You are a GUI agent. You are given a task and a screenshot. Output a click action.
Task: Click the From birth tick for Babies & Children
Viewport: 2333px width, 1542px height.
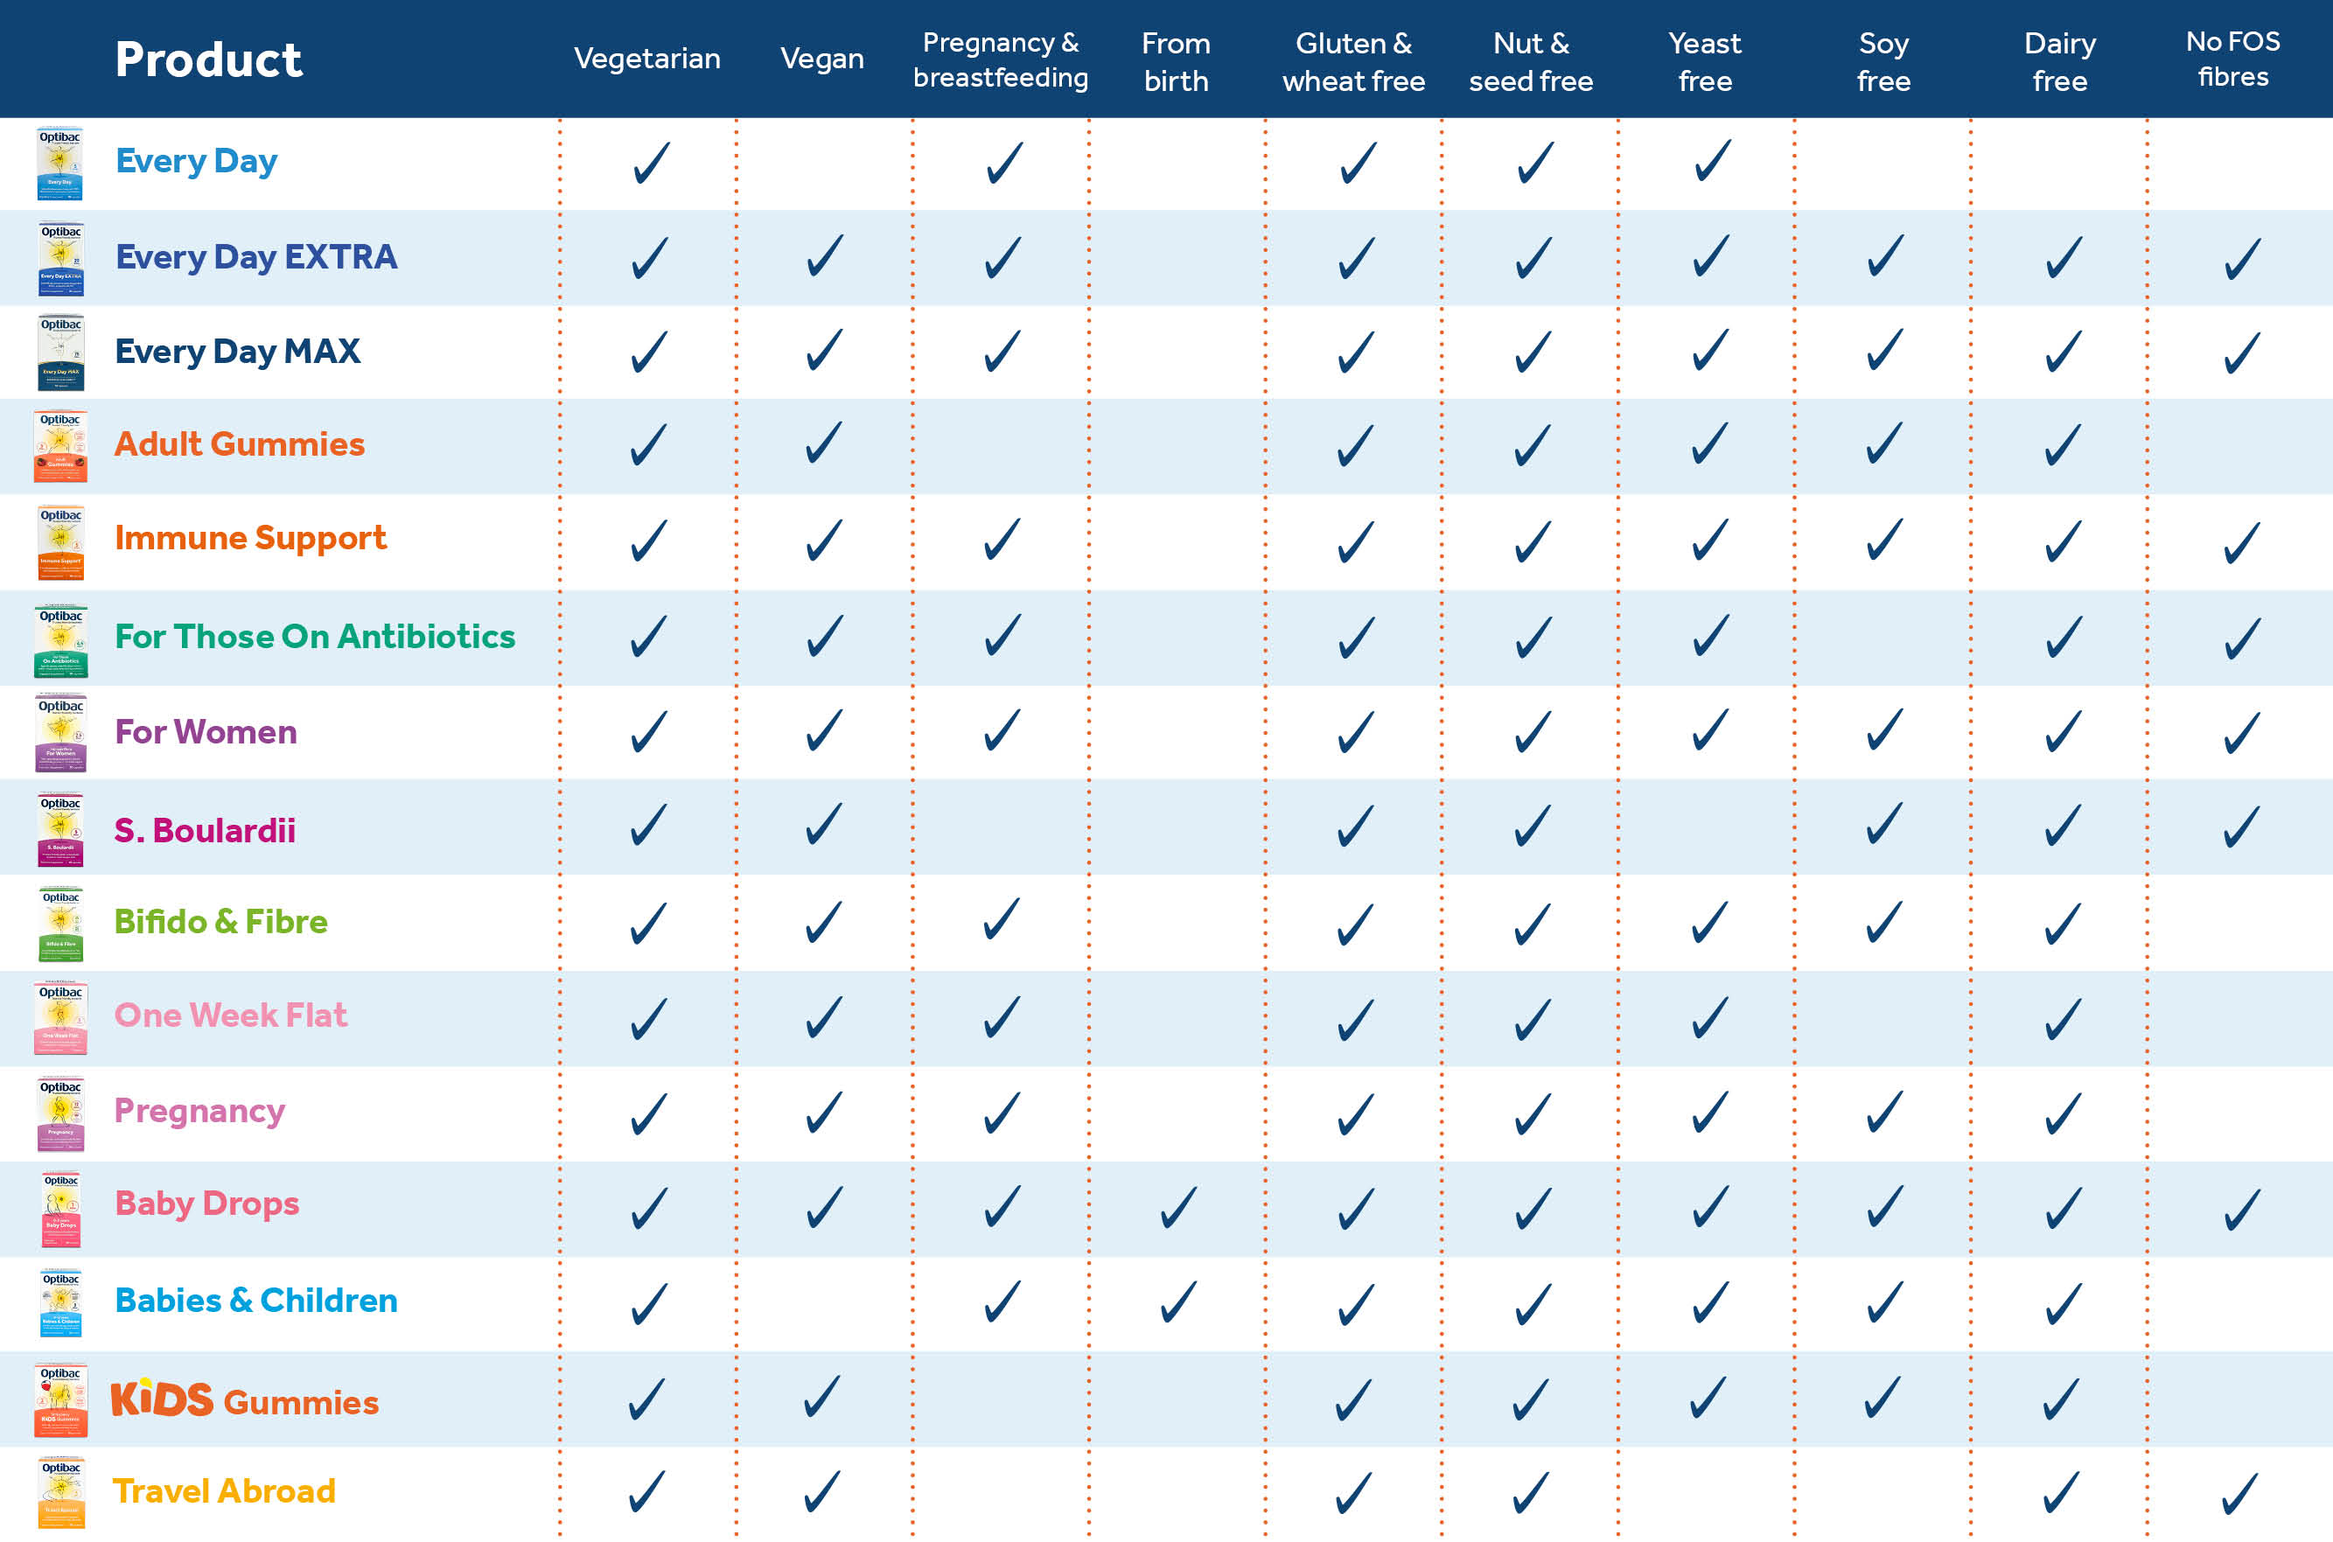(1178, 1302)
